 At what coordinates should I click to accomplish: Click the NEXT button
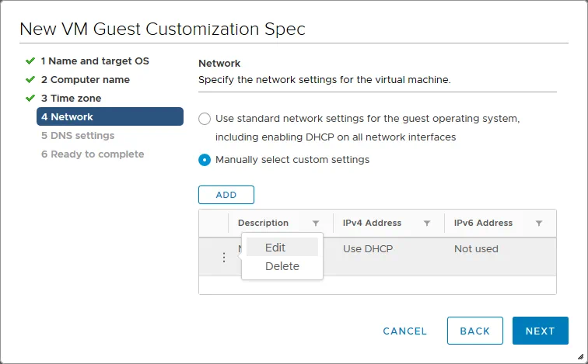point(540,331)
